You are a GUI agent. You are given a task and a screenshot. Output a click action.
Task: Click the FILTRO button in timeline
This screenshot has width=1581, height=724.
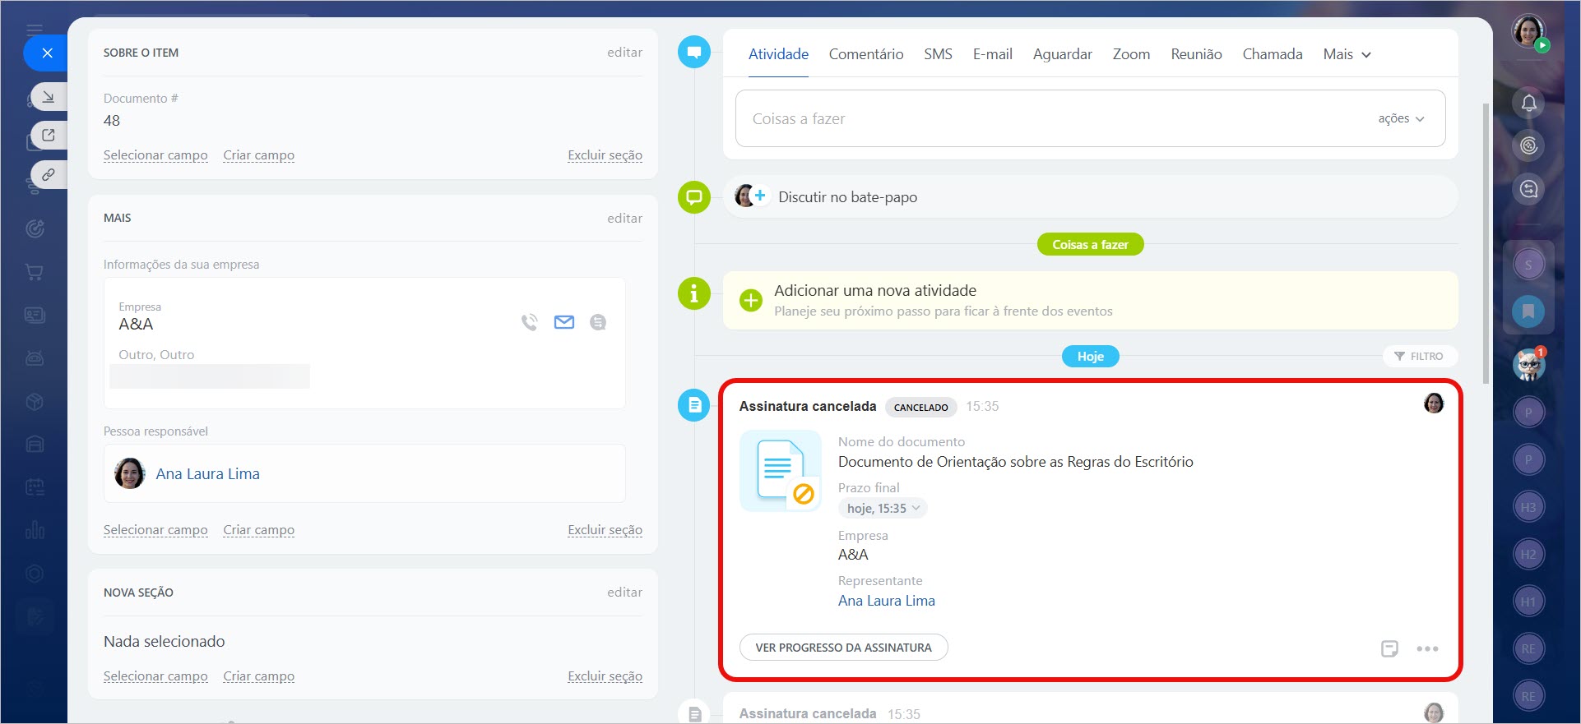[1419, 356]
